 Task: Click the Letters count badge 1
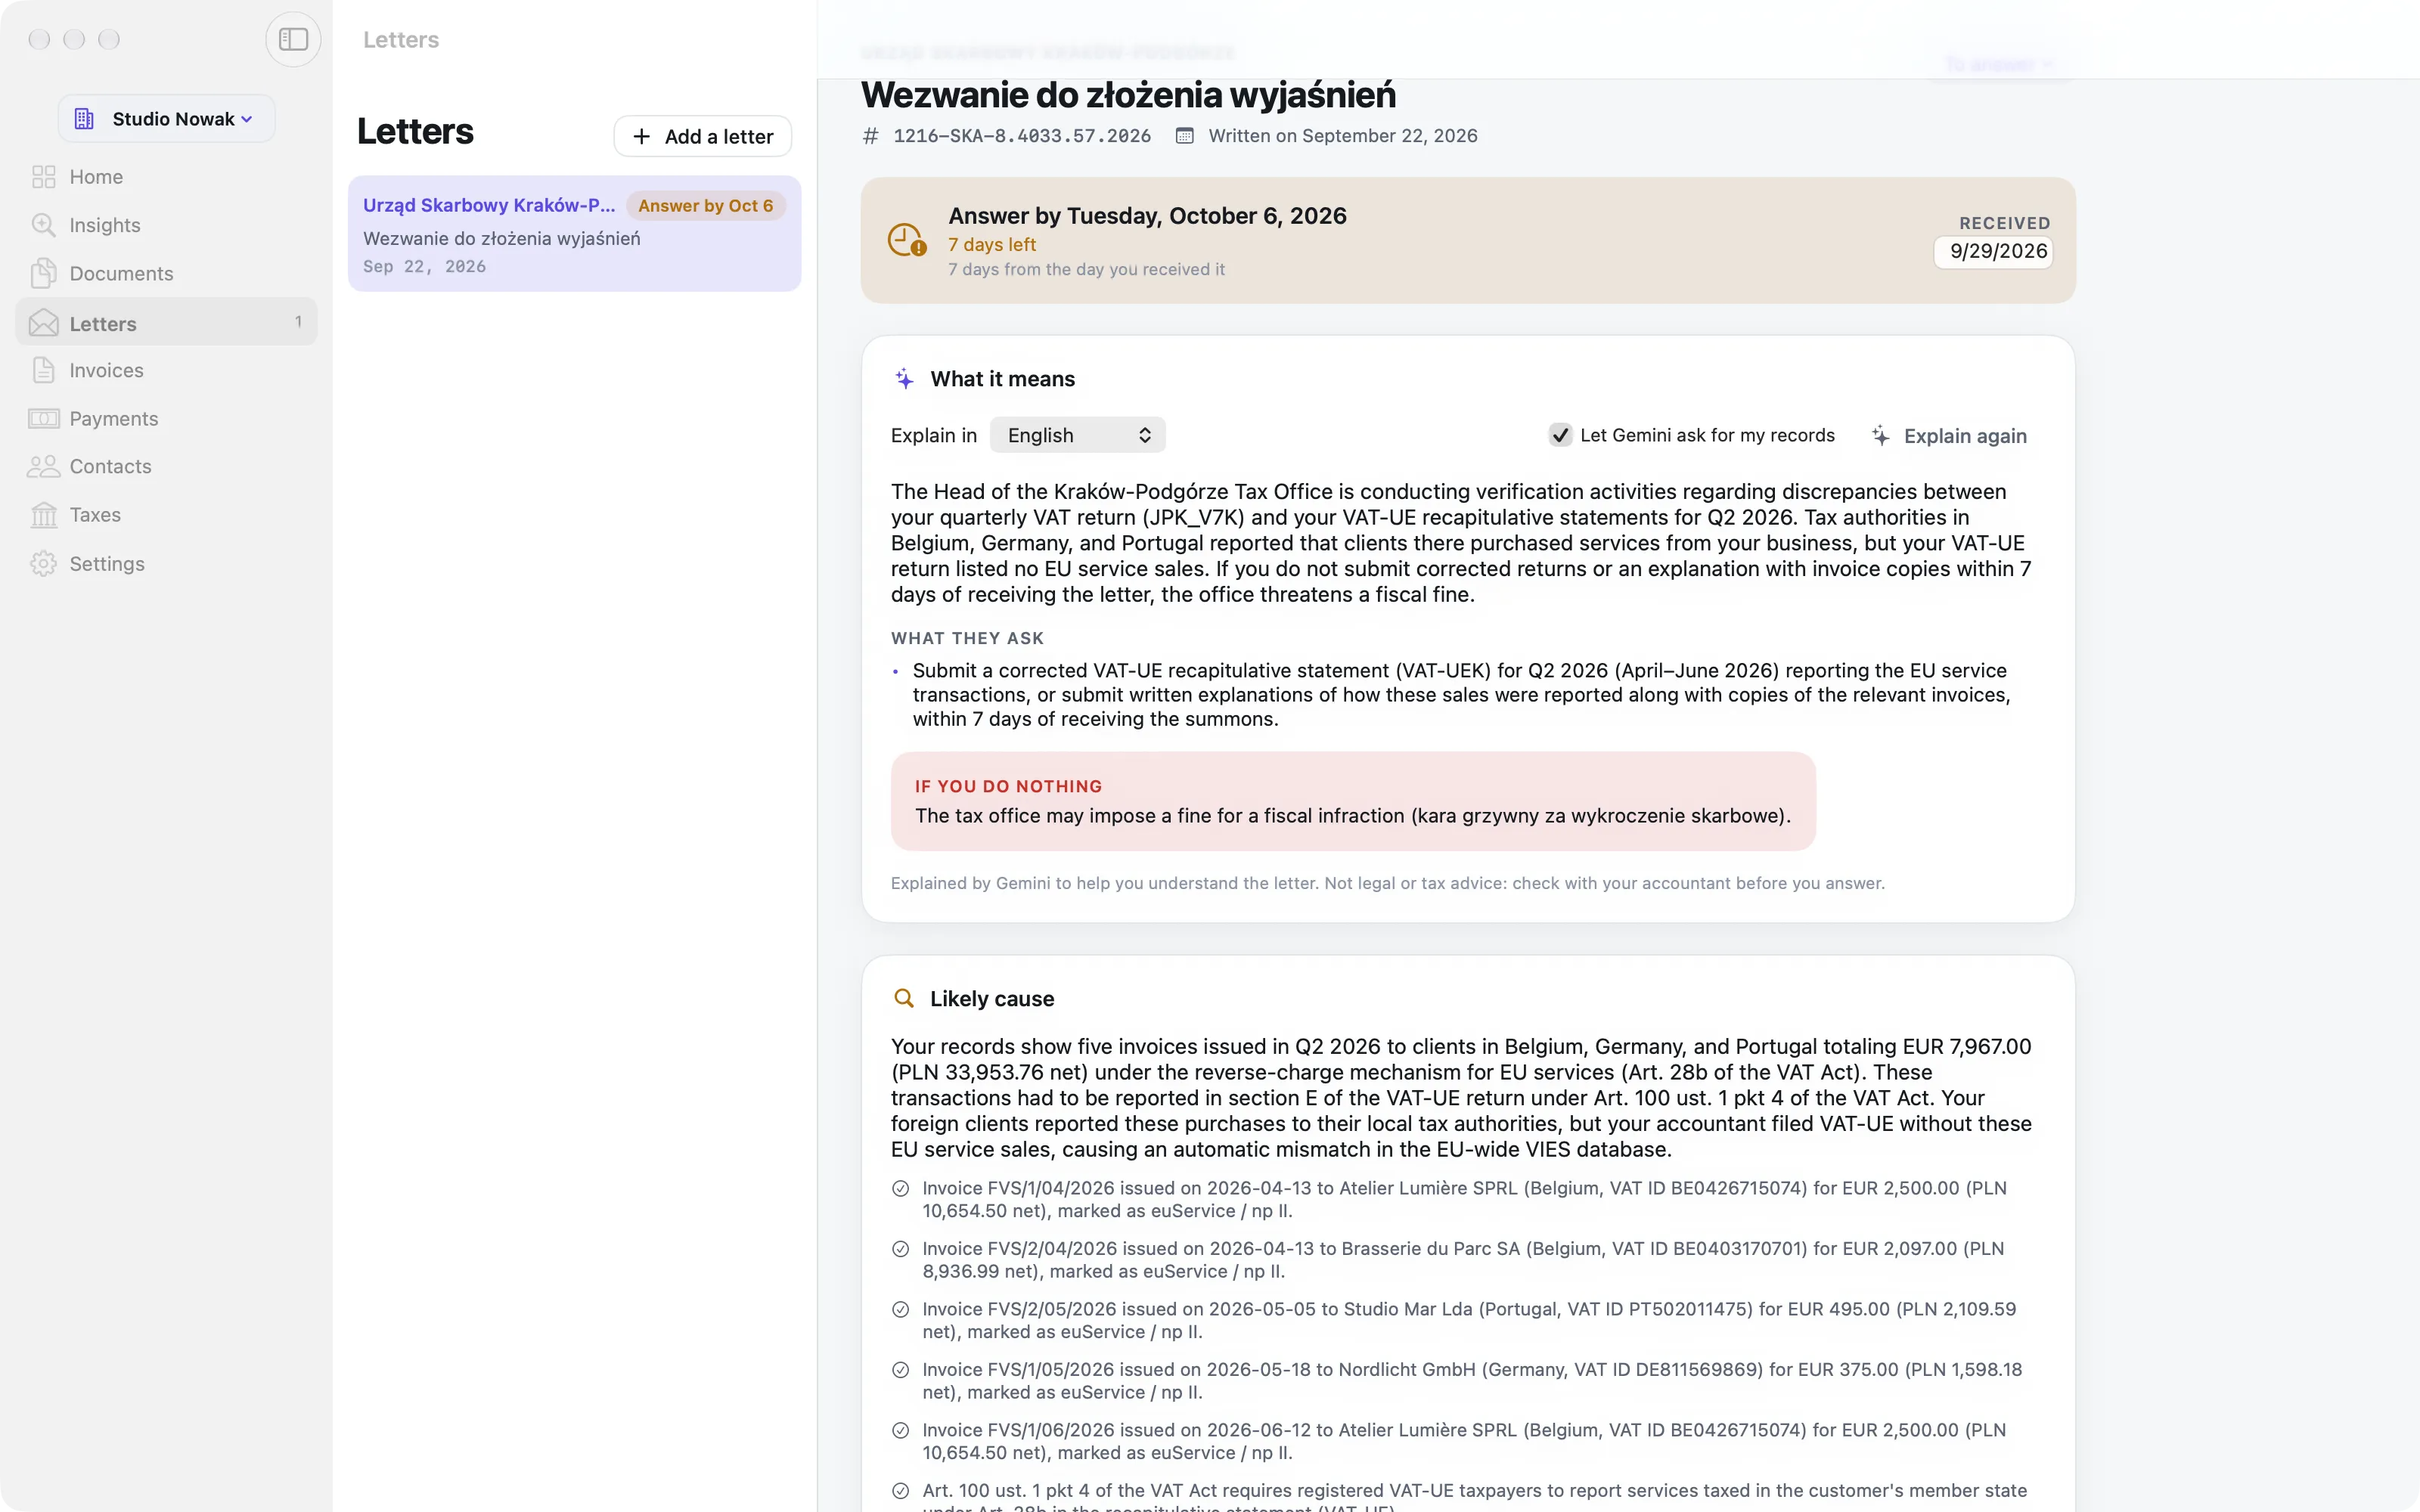point(298,322)
